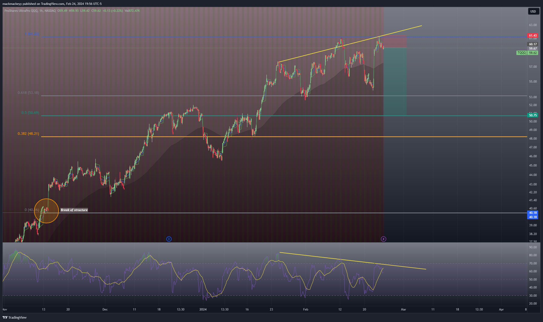The height and width of the screenshot is (322, 543).
Task: Click the red 61.43 price tag
Action: click(x=533, y=36)
